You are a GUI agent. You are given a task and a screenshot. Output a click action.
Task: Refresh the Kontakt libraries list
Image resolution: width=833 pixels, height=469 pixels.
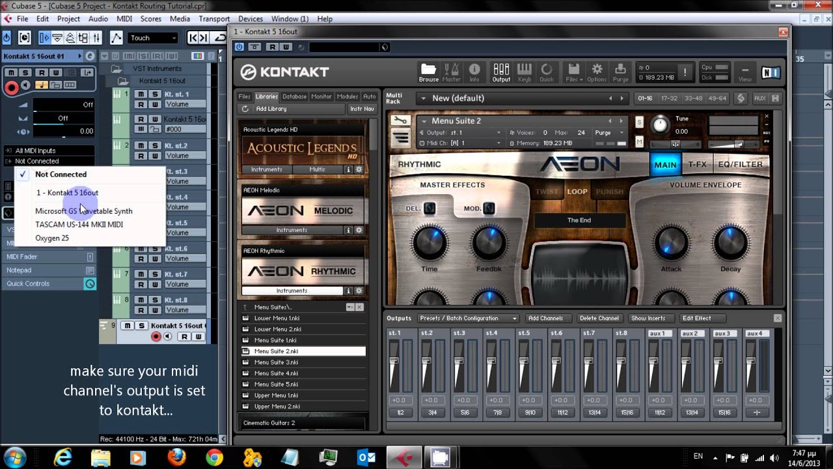(245, 109)
